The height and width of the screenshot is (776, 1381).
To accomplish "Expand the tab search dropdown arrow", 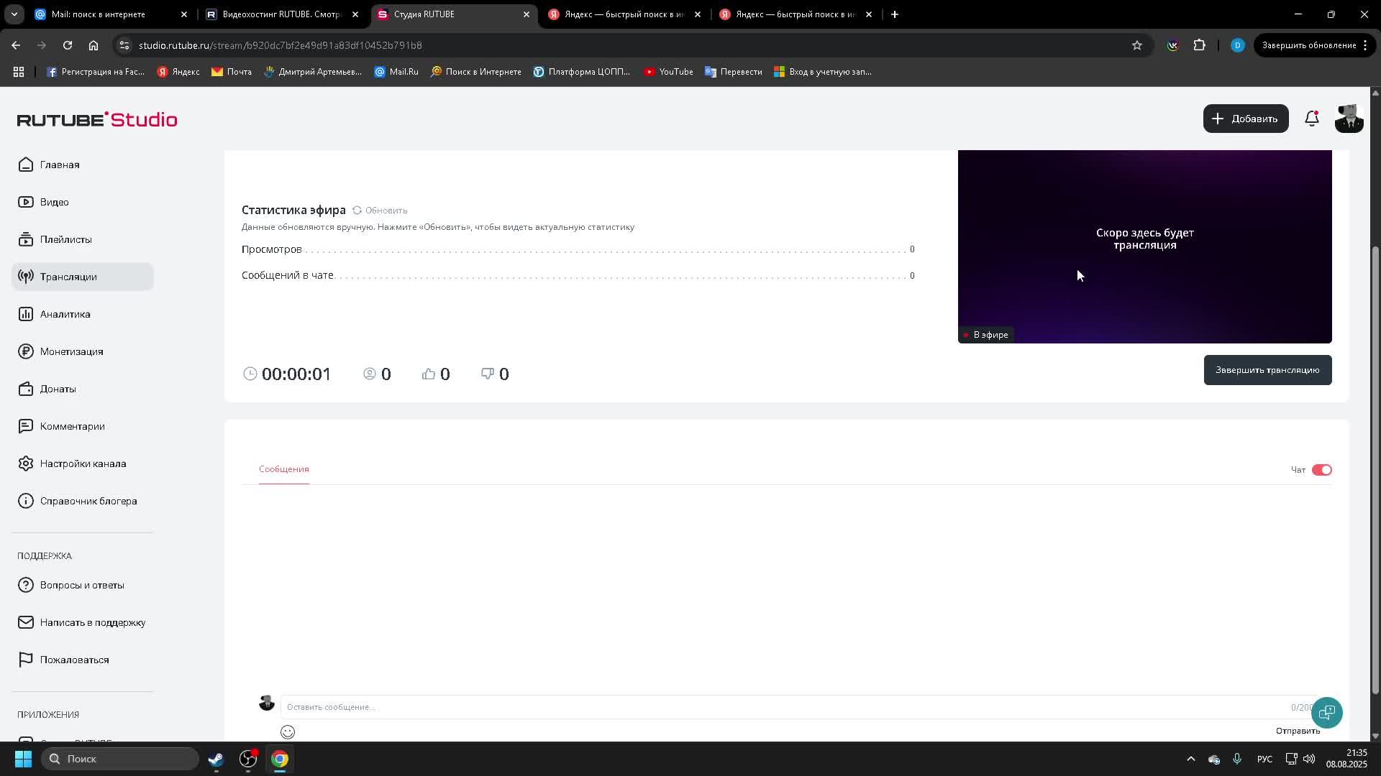I will point(14,14).
